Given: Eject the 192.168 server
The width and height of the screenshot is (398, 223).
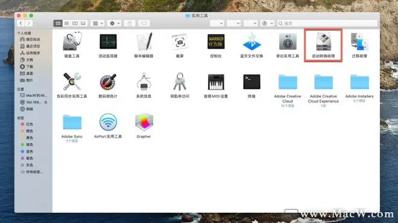Looking at the screenshot, I should pos(46,102).
